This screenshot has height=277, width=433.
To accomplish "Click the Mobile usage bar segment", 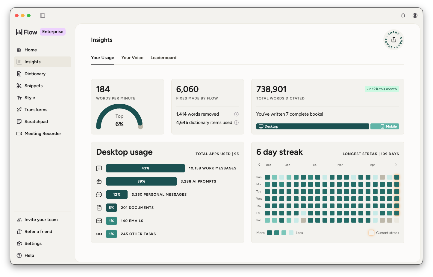I will [385, 126].
